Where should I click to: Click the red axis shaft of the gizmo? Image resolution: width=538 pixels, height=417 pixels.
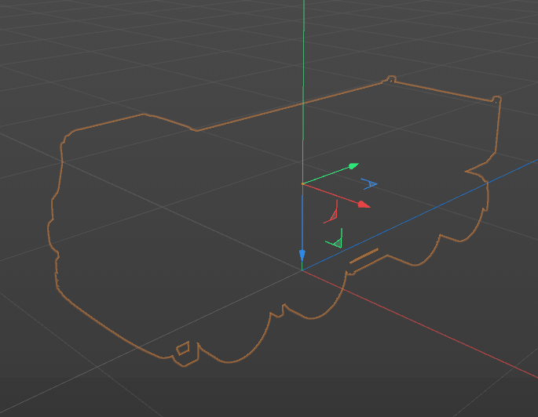pyautogui.click(x=330, y=194)
